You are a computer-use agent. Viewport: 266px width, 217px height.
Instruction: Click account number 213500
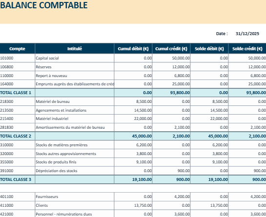pos(7,110)
